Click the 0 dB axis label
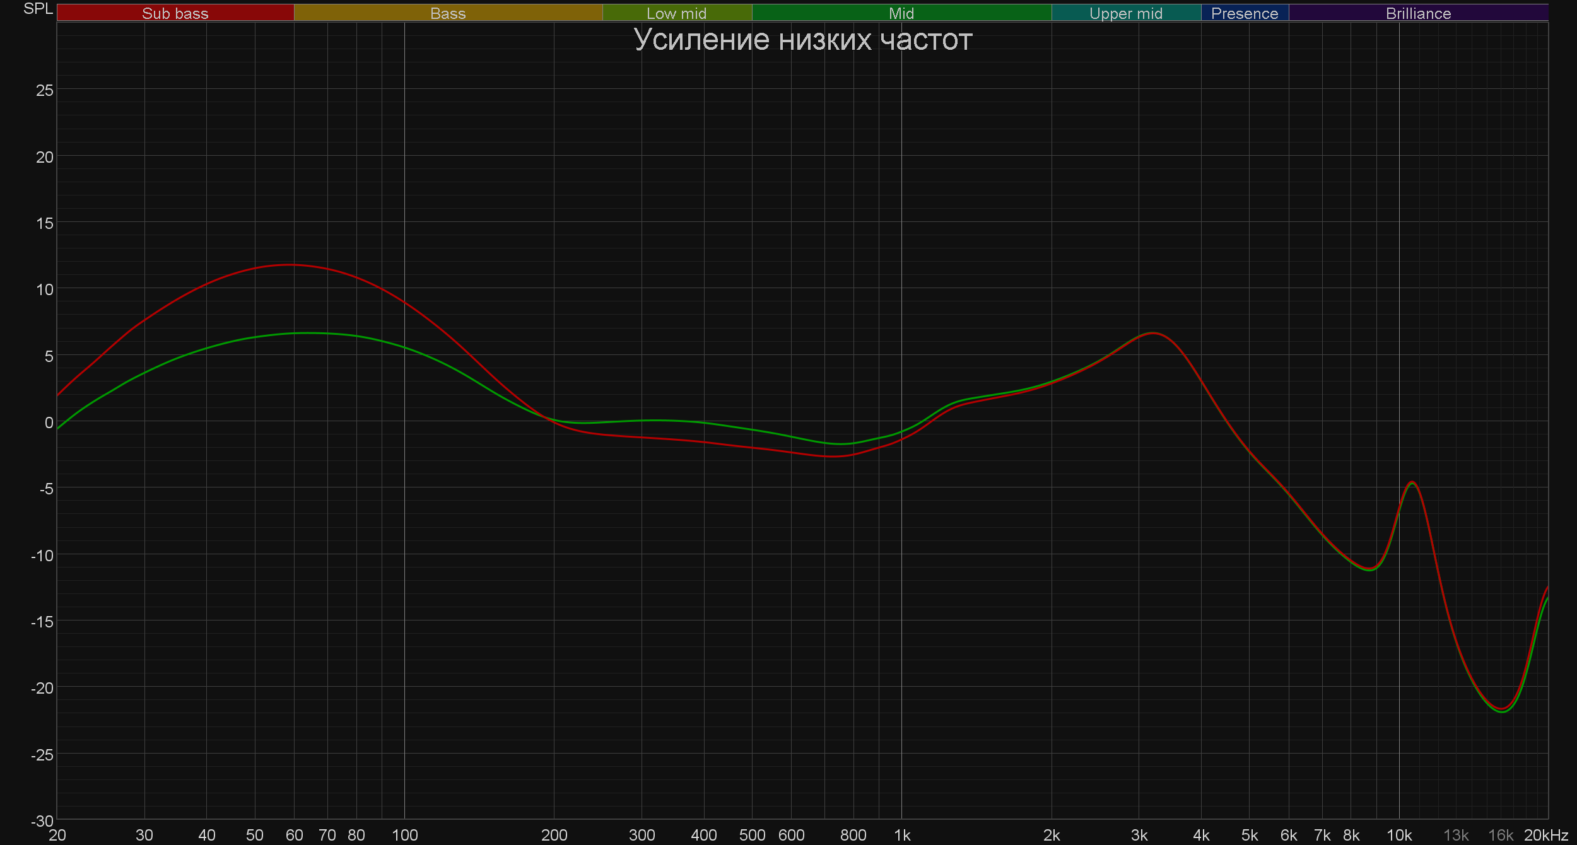 coord(49,422)
